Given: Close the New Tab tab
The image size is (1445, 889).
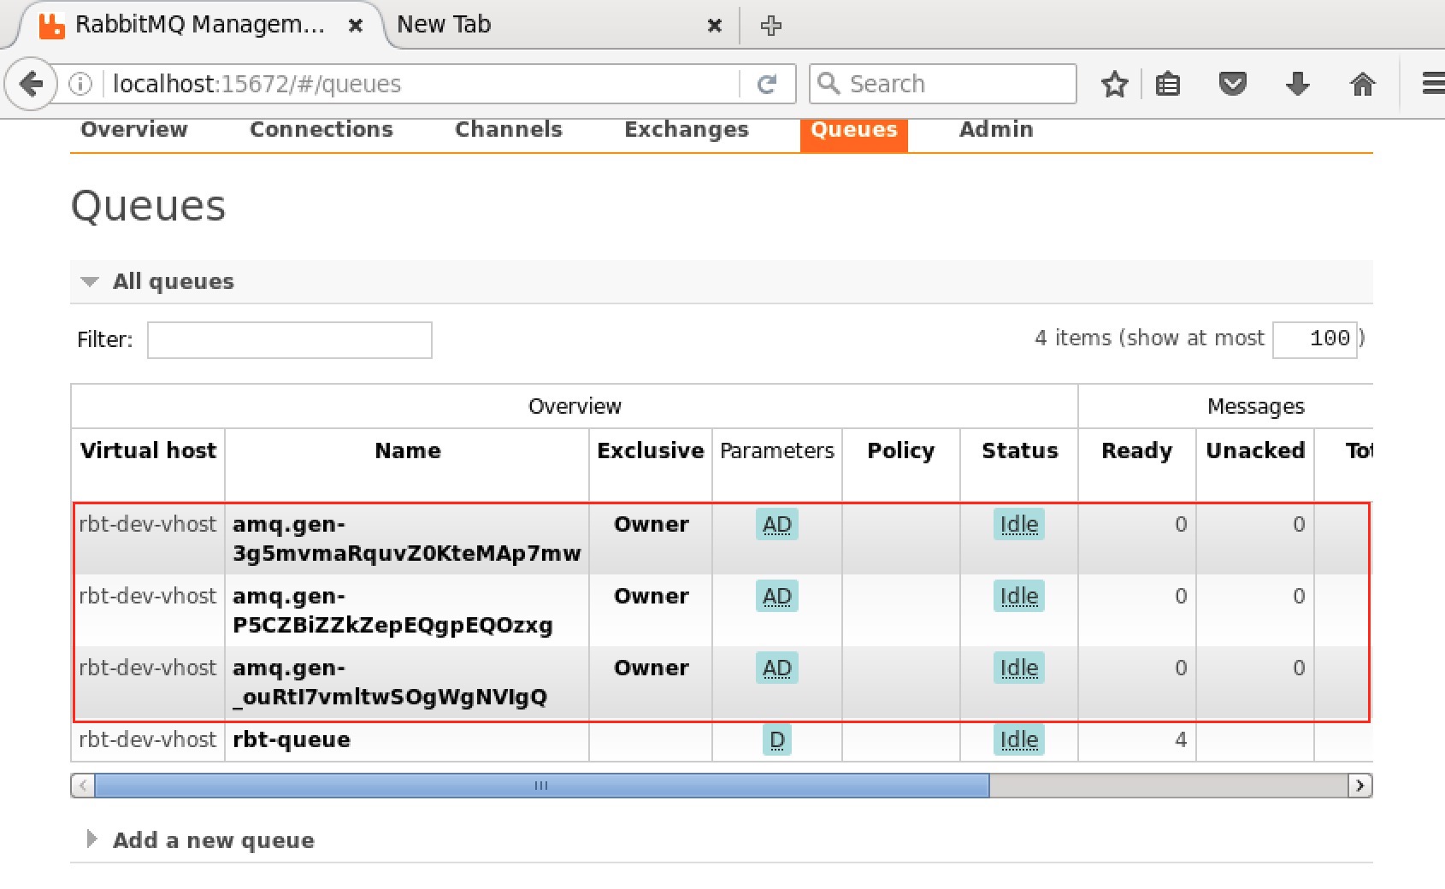Looking at the screenshot, I should click(715, 26).
